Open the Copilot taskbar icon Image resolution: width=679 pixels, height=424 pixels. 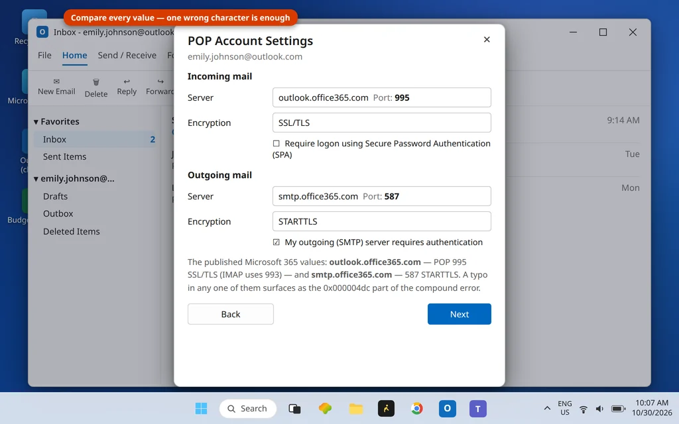click(325, 408)
